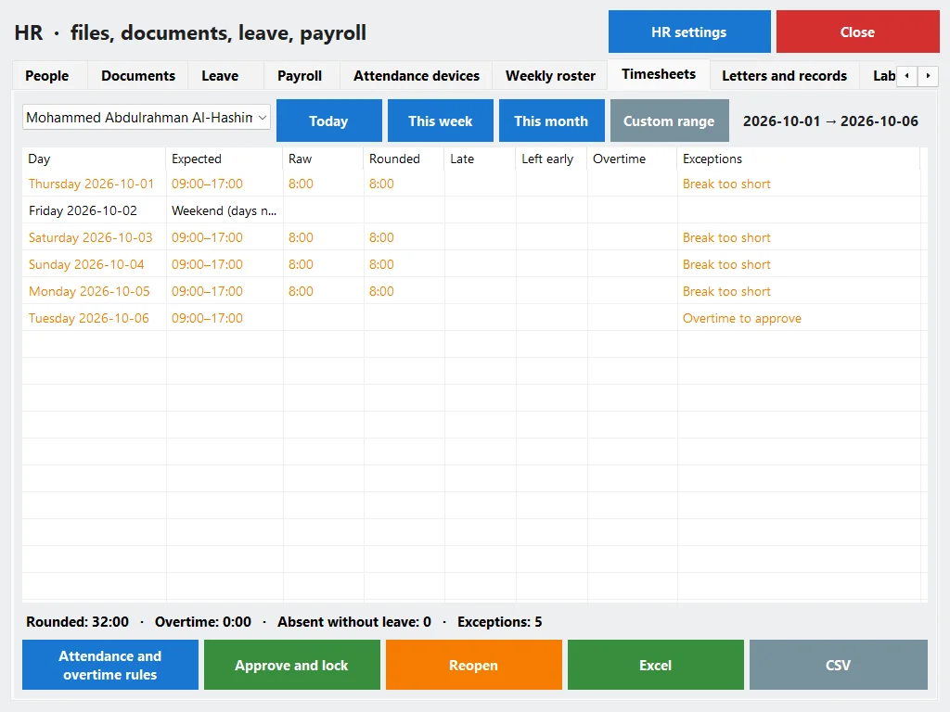
Task: Click the date range 2026-10-01 → 2026-10-06
Action: click(x=830, y=121)
